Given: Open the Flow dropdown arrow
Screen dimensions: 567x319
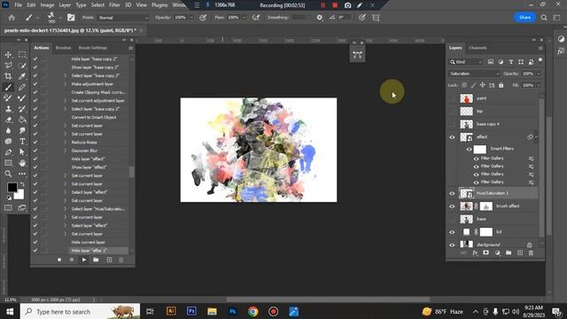Looking at the screenshot, I should [x=245, y=18].
